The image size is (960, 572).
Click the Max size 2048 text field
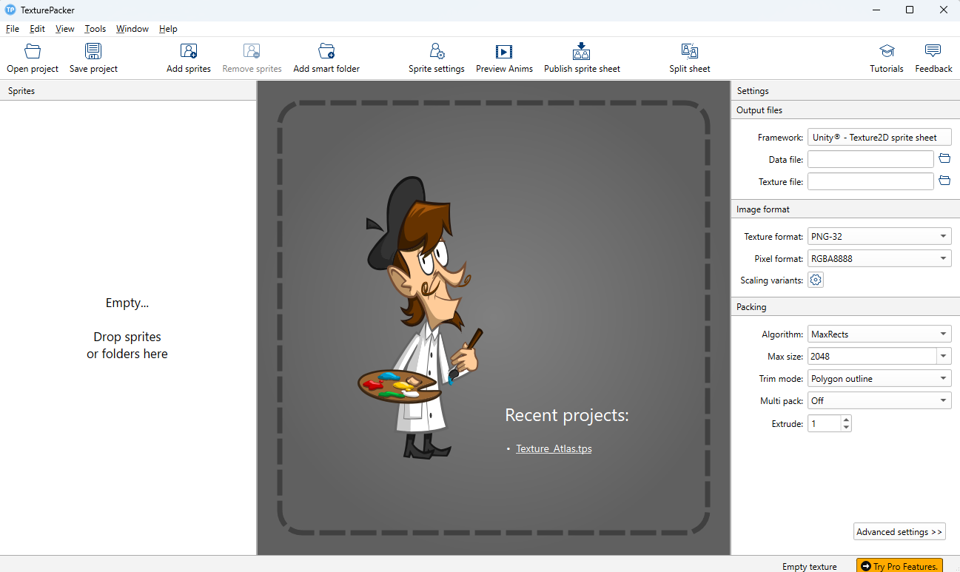(872, 357)
